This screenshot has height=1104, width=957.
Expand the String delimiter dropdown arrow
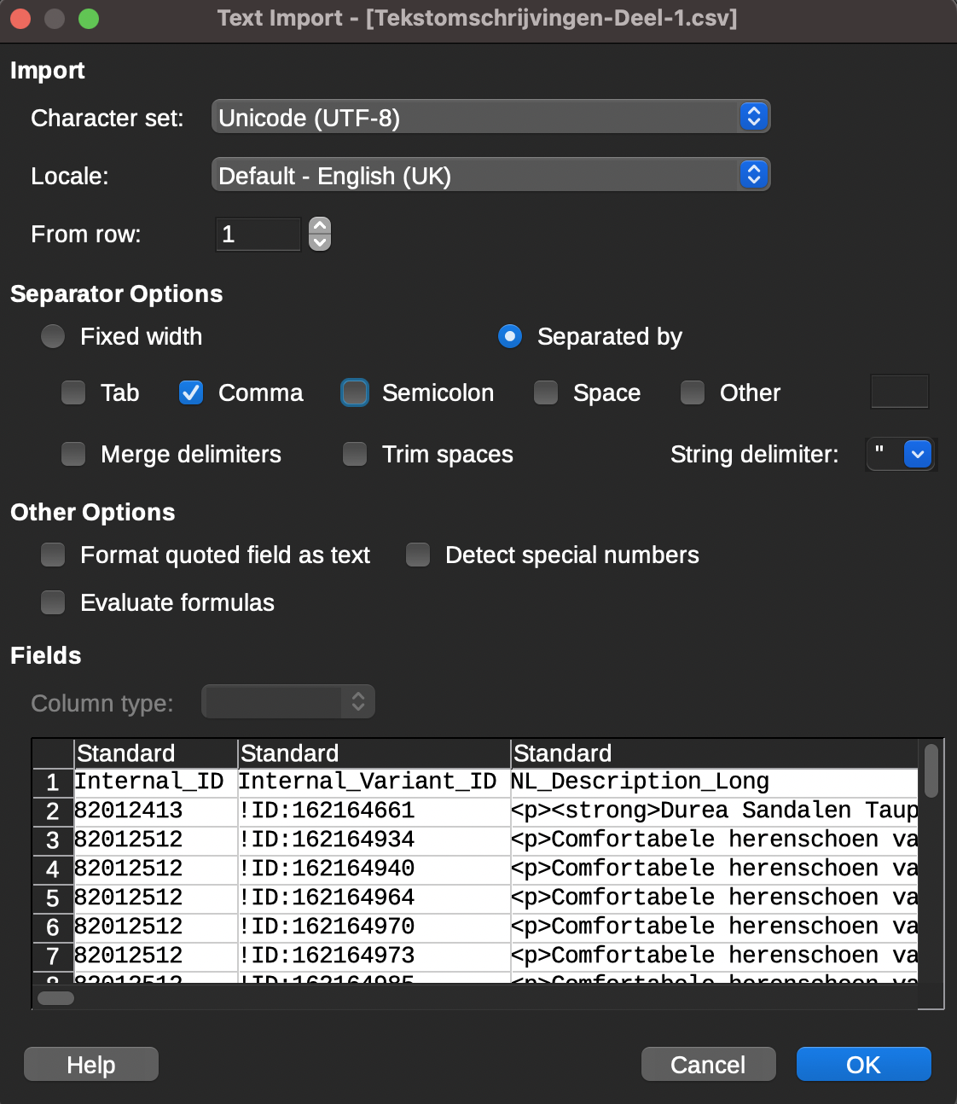(917, 455)
